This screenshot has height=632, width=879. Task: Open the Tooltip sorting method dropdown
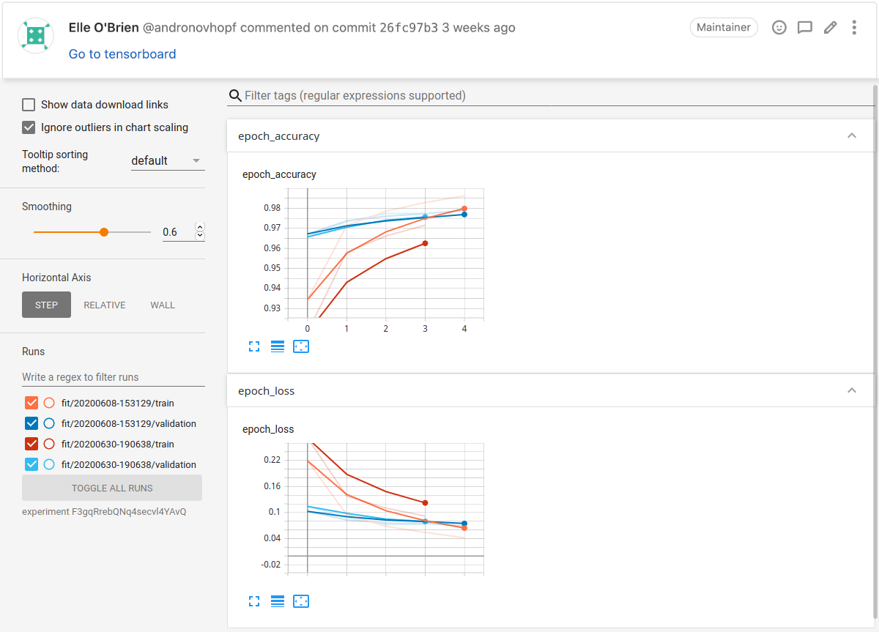168,161
